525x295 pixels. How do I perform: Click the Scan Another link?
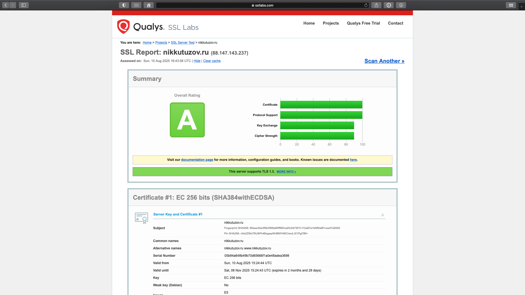coord(384,61)
